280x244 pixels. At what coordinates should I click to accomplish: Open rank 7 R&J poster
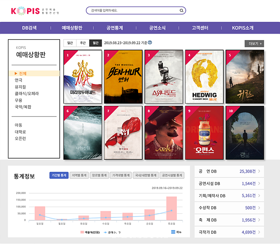point(123,132)
